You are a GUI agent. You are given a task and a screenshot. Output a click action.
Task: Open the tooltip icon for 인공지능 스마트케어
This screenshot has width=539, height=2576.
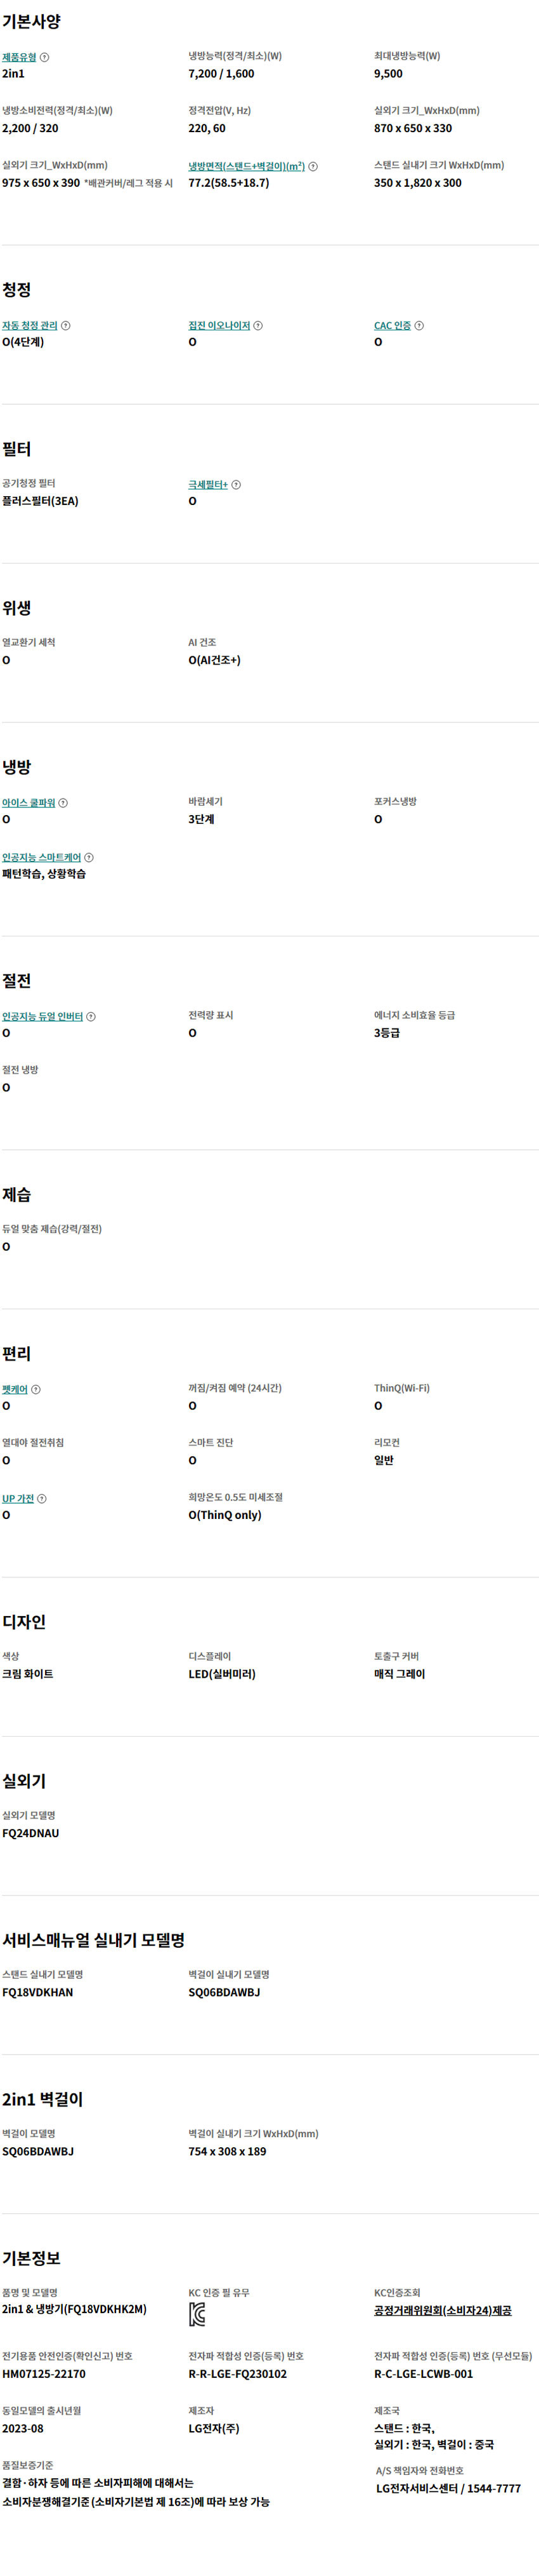pyautogui.click(x=89, y=857)
